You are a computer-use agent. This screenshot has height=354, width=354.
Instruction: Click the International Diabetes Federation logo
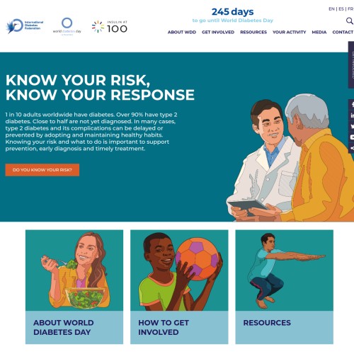coord(25,26)
